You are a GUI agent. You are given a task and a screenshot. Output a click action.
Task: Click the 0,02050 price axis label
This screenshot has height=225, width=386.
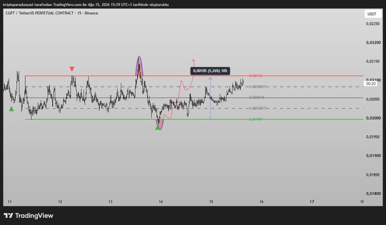[373, 99]
